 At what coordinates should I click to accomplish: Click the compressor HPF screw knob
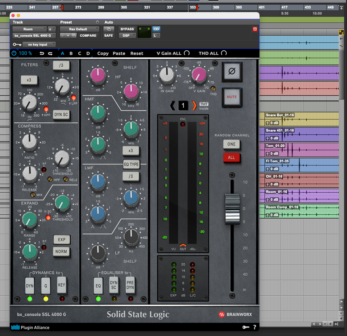(50, 179)
